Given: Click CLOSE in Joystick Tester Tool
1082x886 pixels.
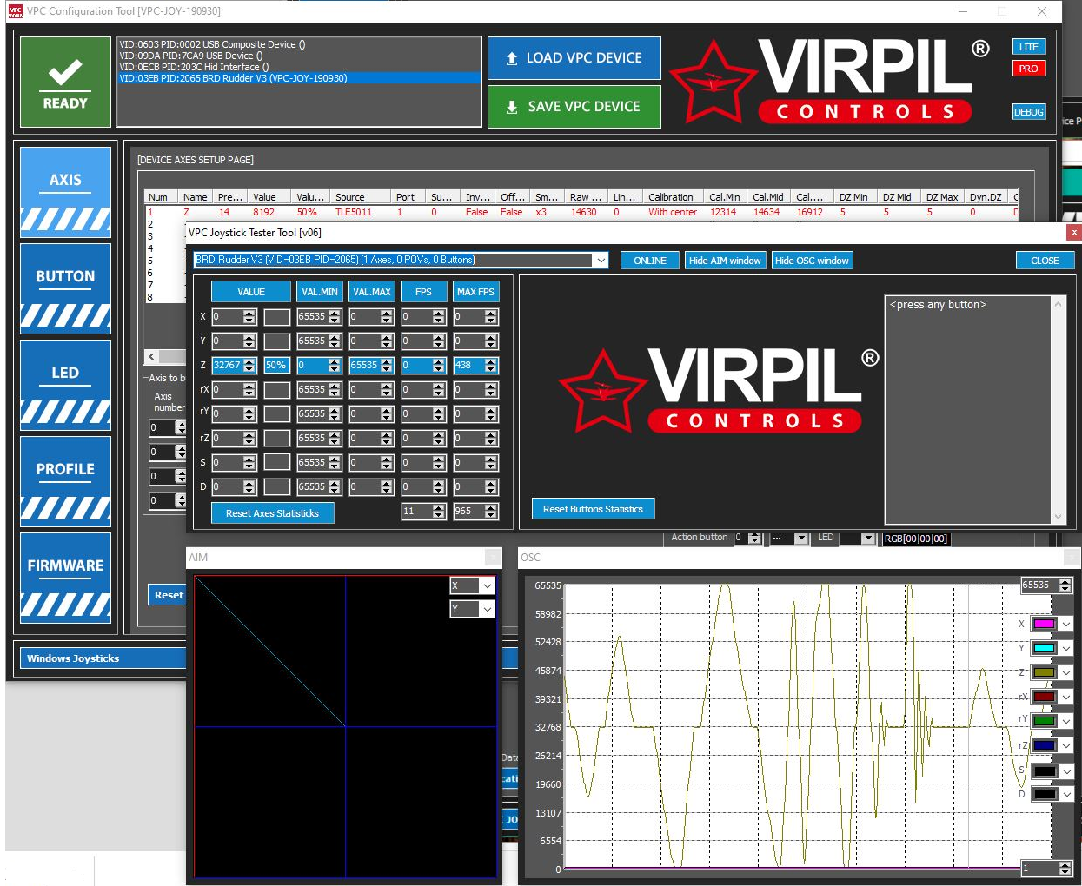Looking at the screenshot, I should click(1045, 261).
